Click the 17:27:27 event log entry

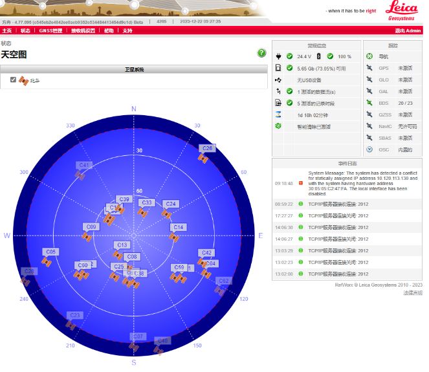tap(347, 215)
